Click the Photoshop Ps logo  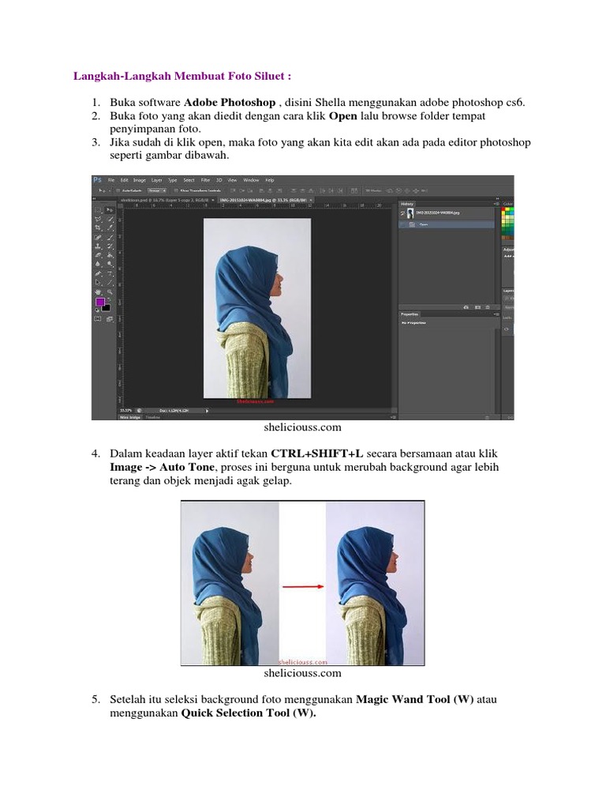97,180
